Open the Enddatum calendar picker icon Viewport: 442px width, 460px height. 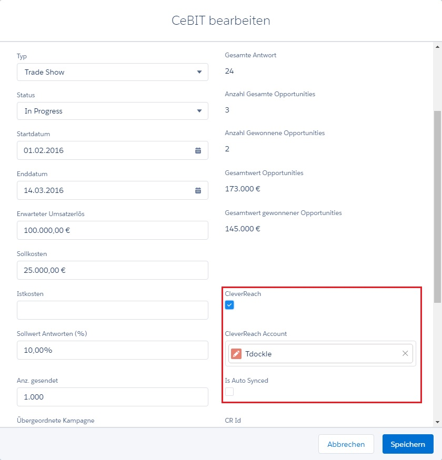click(x=198, y=190)
